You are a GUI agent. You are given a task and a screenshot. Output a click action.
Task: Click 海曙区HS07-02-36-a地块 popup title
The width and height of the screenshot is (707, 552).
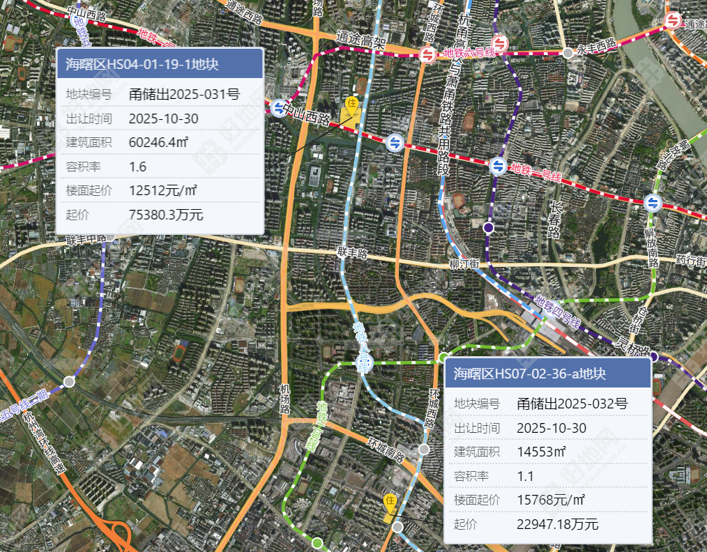click(x=529, y=374)
